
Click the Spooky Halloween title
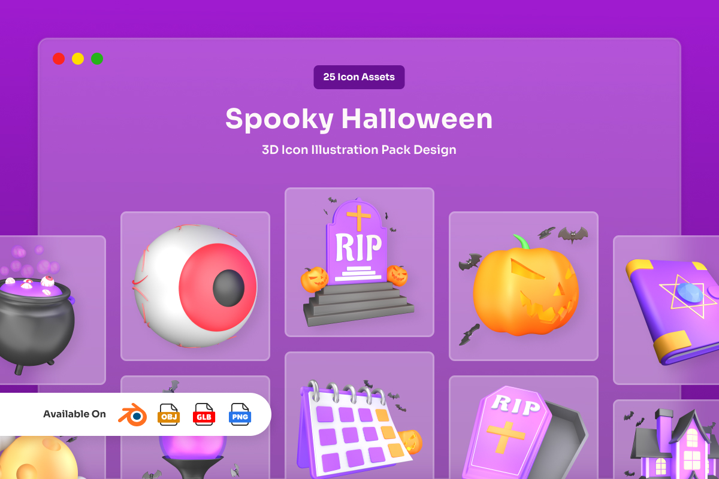pyautogui.click(x=359, y=119)
